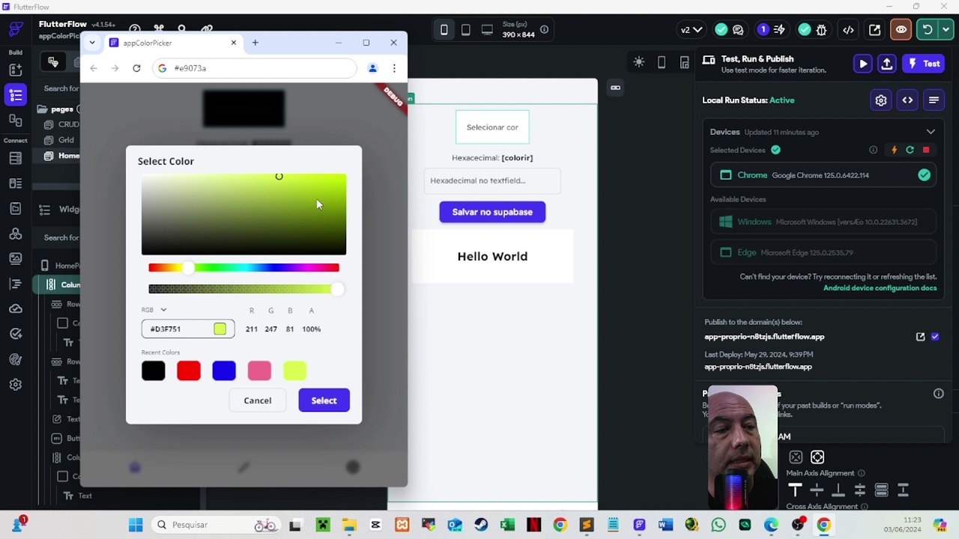
Task: Open Windows Start menu
Action: (136, 525)
